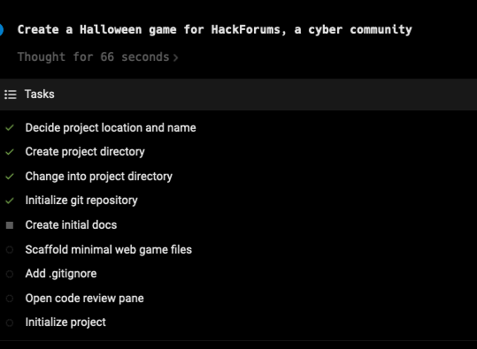
Task: Click the pending circle beside 'Open code review pane'
Action: tap(10, 299)
